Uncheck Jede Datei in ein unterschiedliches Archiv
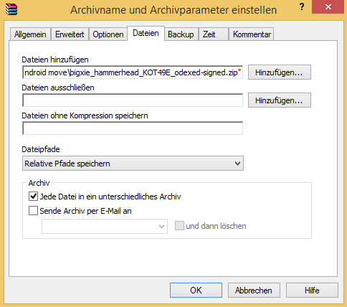This screenshot has height=307, width=347. click(33, 197)
